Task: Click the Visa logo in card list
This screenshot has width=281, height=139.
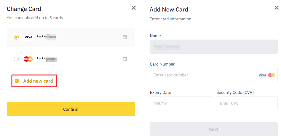Action: (x=28, y=37)
